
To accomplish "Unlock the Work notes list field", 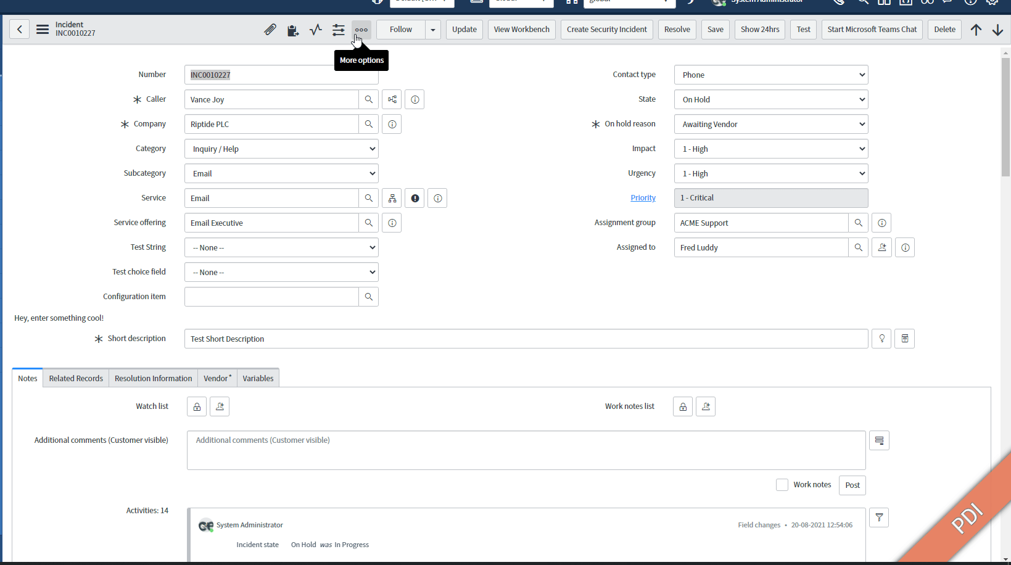I will tap(682, 406).
